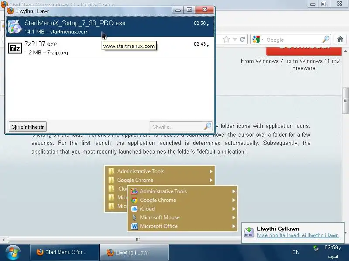Click the Google search magnifier icon

click(x=326, y=39)
